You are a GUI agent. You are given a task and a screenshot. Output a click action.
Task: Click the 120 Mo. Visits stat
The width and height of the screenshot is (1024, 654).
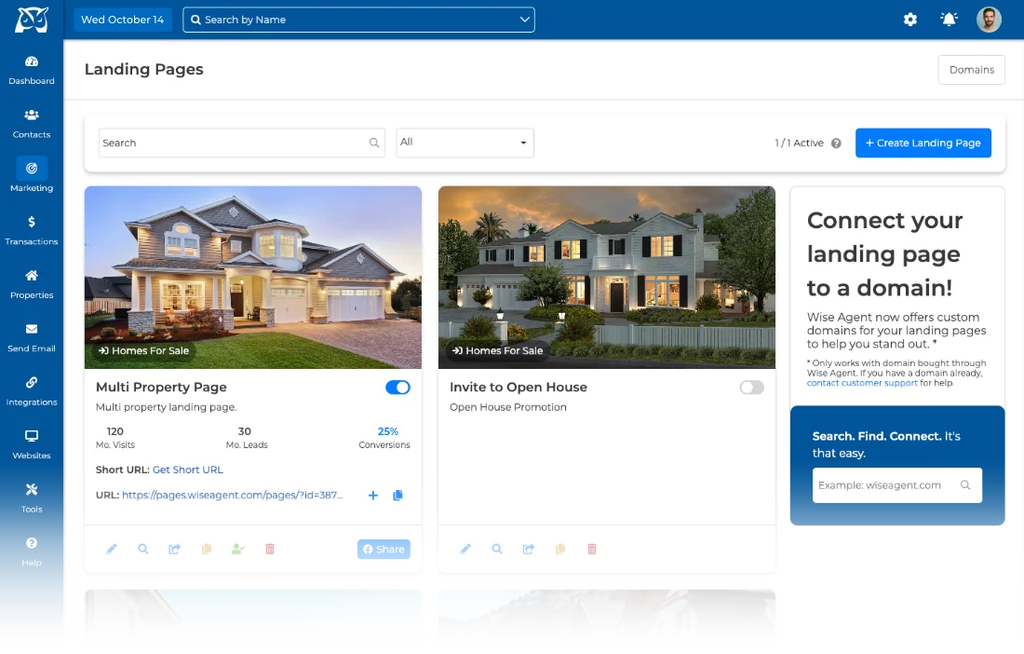coord(115,438)
